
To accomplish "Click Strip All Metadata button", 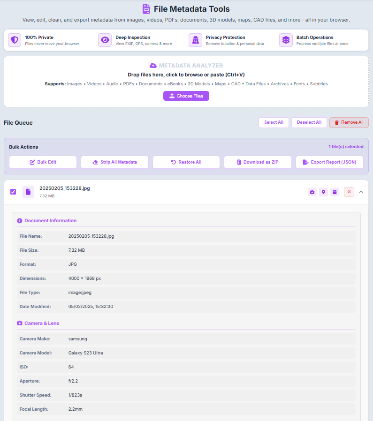I will [115, 162].
